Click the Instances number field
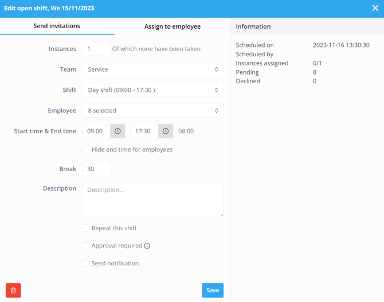Screen dimensions: 384x302 (96, 49)
